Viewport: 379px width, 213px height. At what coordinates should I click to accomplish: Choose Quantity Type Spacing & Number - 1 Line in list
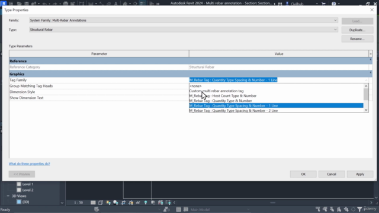pos(276,105)
